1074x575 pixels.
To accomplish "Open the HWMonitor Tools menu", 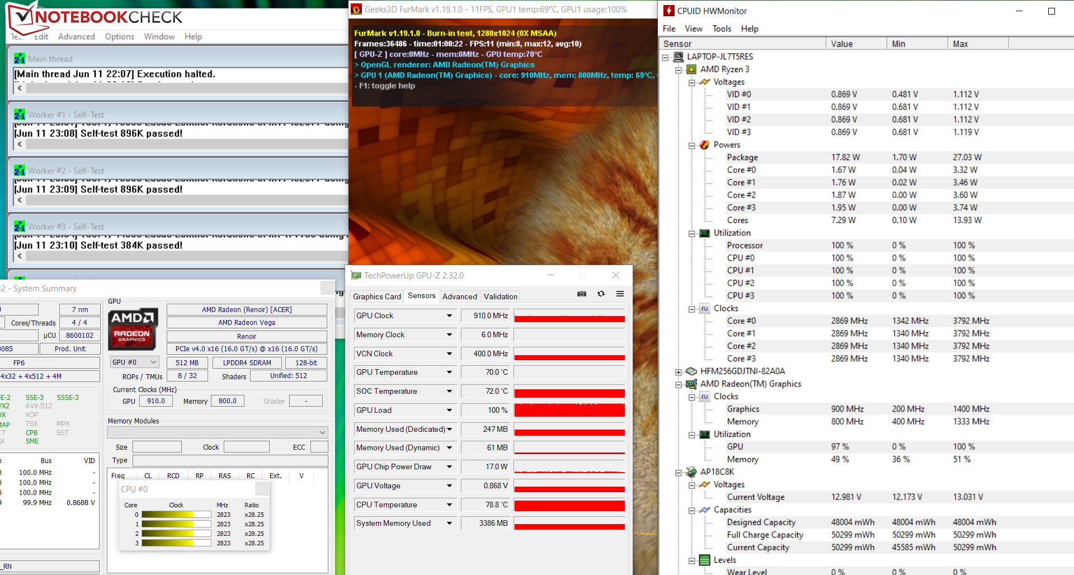I will 722,29.
